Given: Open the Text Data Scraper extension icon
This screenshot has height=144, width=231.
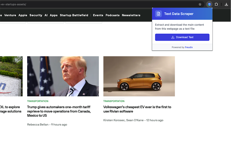Looking at the screenshot, I should click(209, 4).
